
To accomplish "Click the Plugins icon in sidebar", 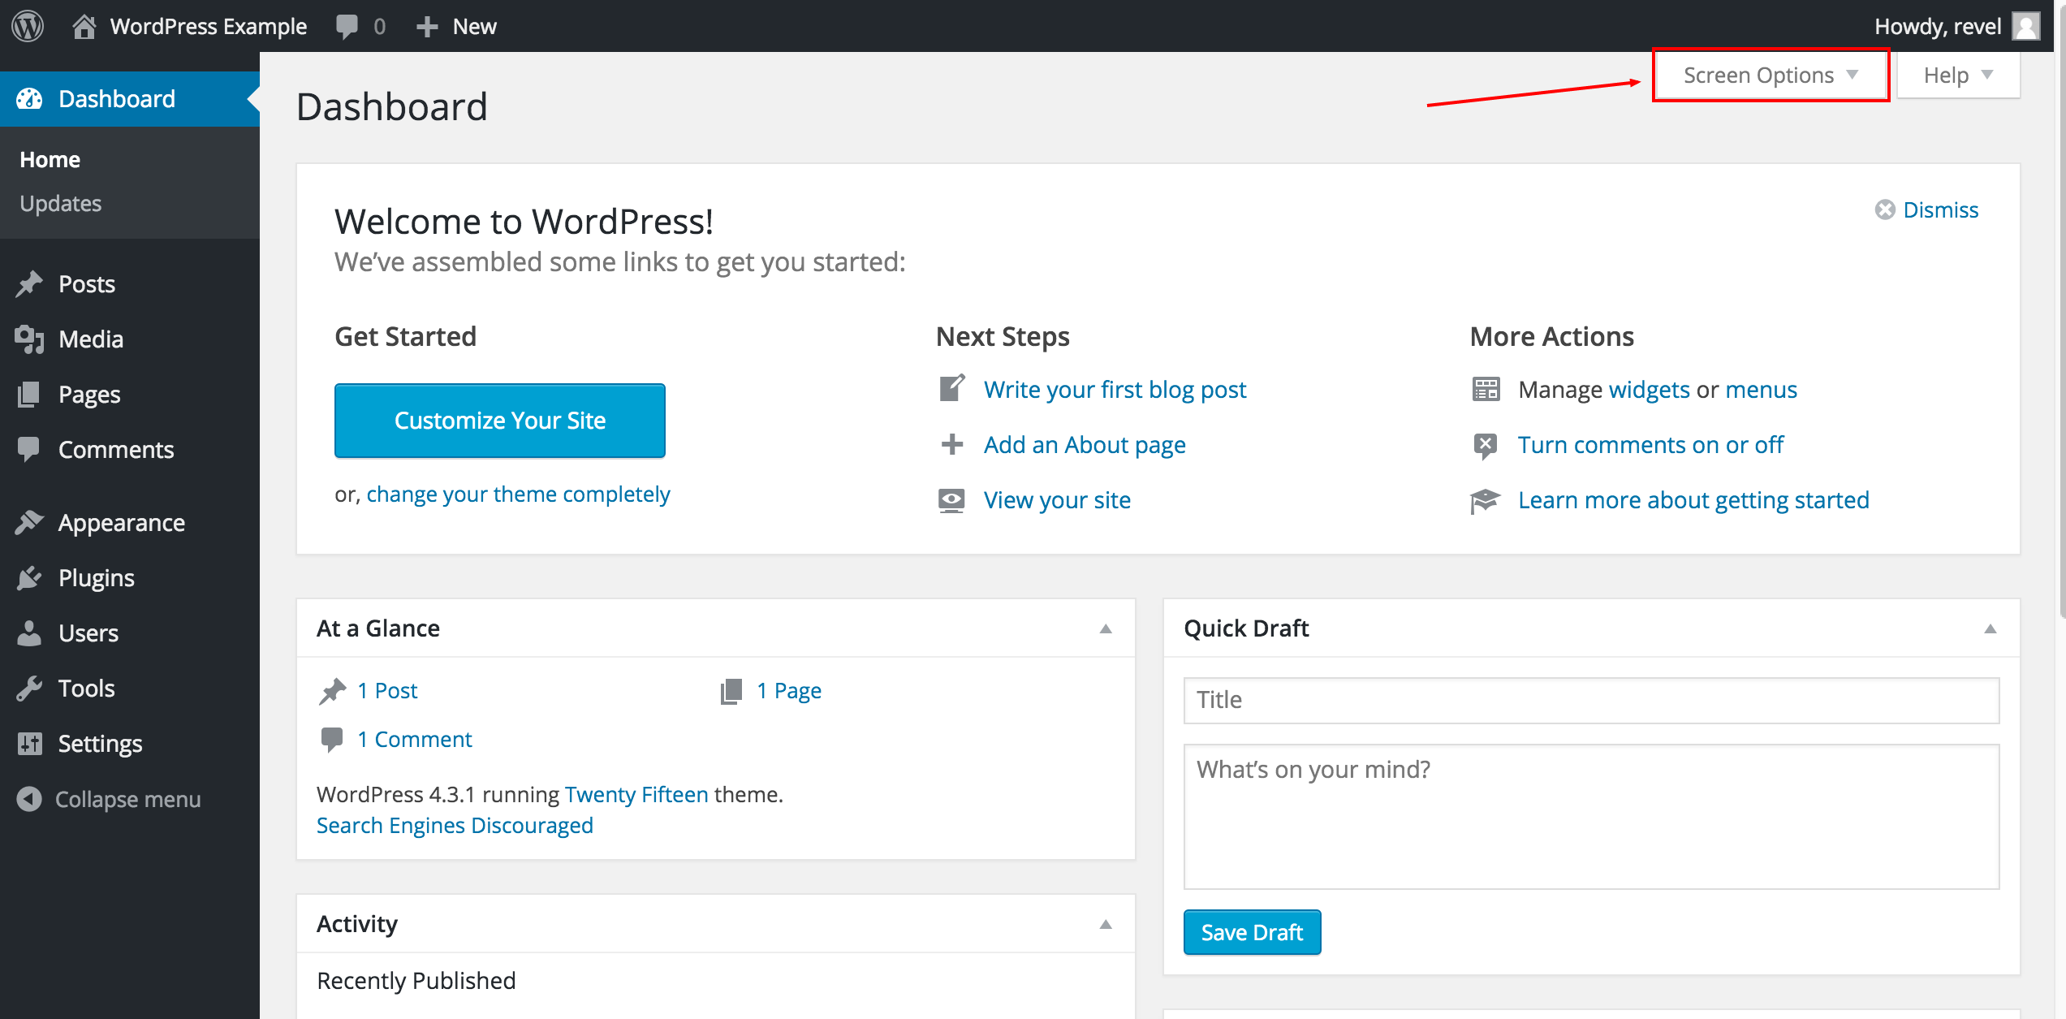I will (29, 577).
